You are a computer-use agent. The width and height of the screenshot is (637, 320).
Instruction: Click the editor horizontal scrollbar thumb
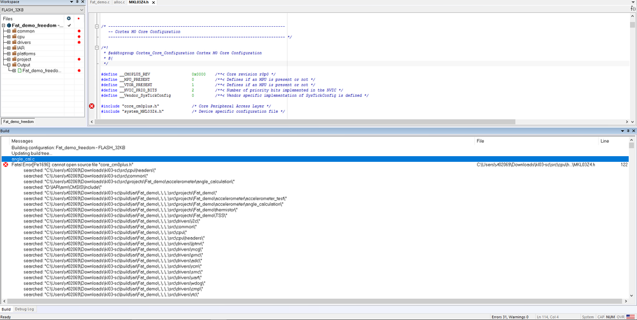coord(305,122)
